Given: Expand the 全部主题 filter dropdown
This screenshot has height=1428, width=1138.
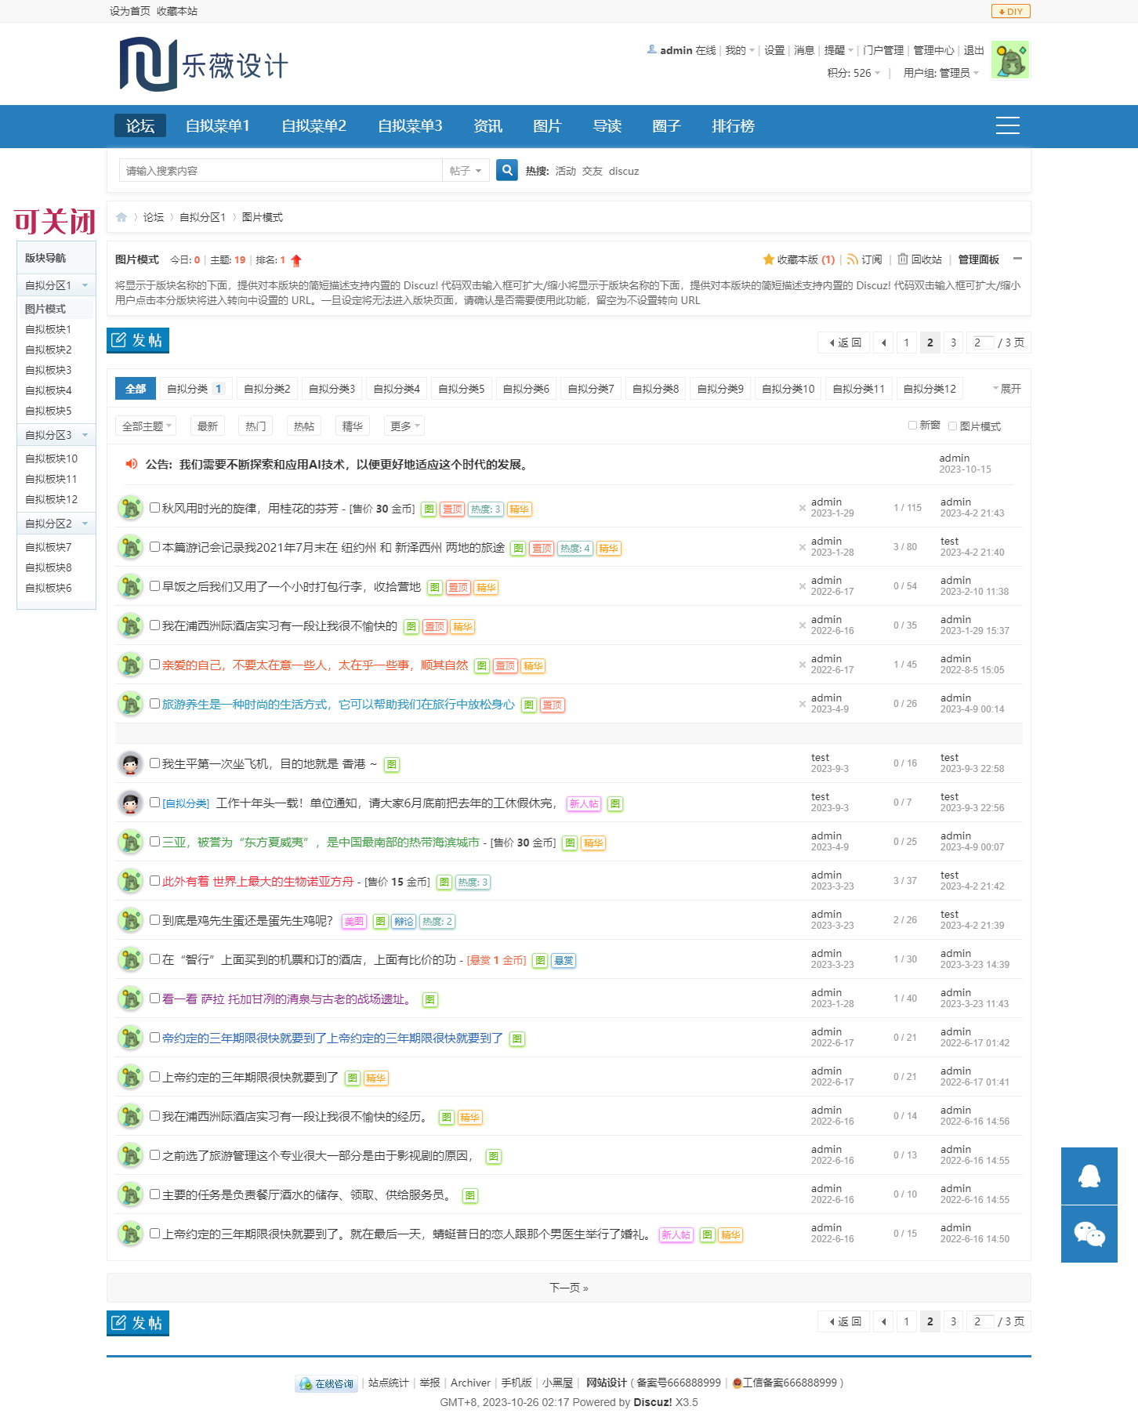Looking at the screenshot, I should [x=146, y=426].
